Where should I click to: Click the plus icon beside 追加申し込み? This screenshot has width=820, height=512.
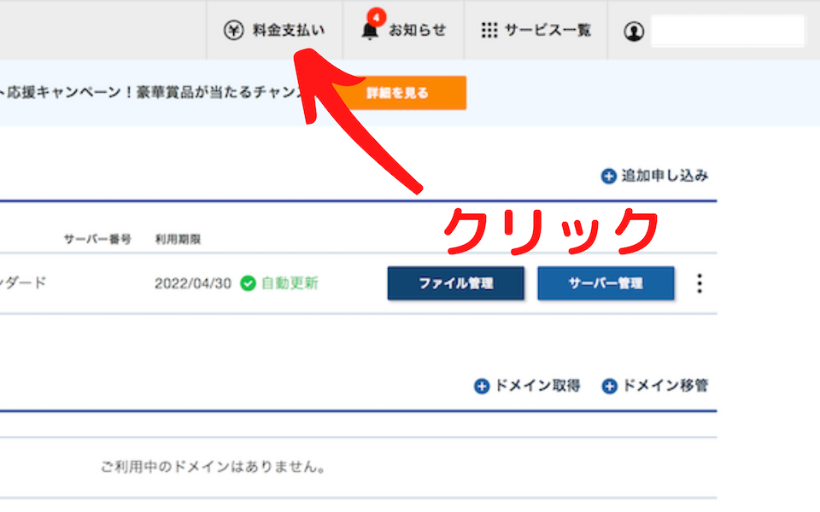[608, 176]
